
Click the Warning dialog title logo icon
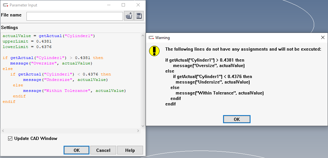tap(151, 38)
